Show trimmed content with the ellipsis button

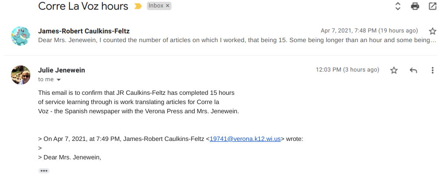pos(44,171)
